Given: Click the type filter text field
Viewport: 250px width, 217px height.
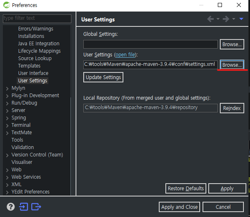Looking at the screenshot, I should pyautogui.click(x=37, y=19).
